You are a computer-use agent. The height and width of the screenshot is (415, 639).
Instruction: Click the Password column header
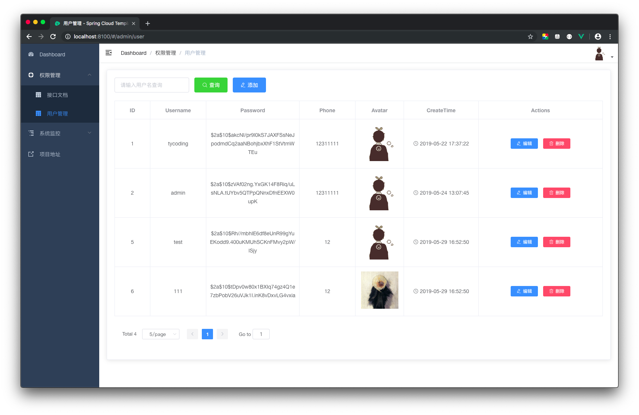click(x=253, y=110)
